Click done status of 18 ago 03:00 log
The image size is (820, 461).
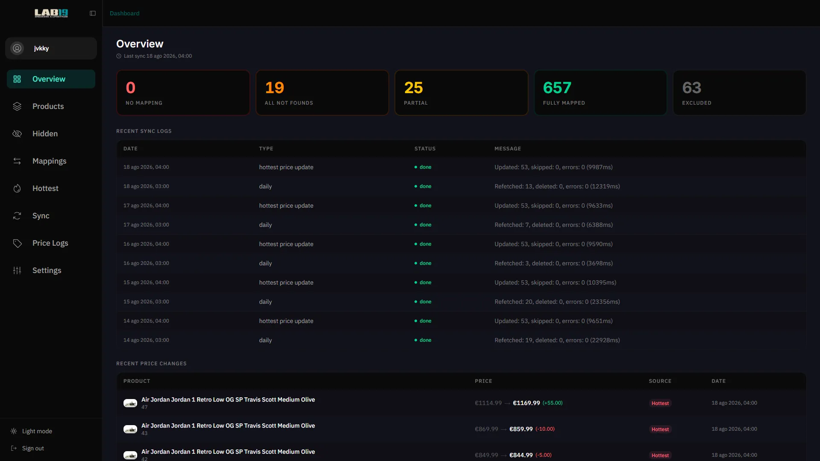423,186
